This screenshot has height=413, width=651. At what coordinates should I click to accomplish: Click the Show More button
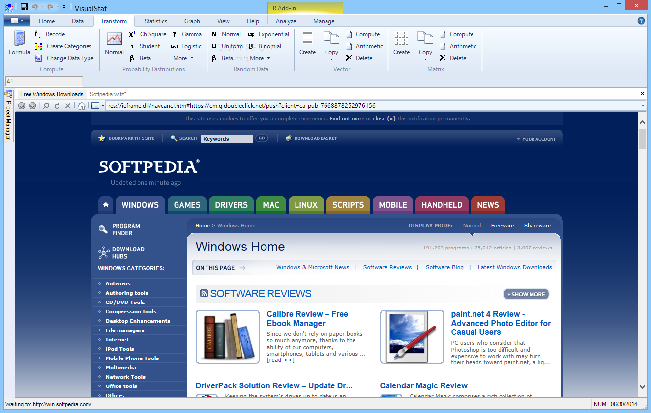(526, 294)
